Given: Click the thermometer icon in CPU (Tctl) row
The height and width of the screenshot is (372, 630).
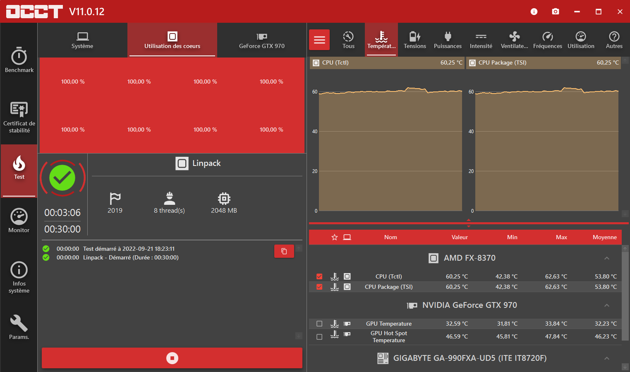Looking at the screenshot, I should (x=335, y=276).
